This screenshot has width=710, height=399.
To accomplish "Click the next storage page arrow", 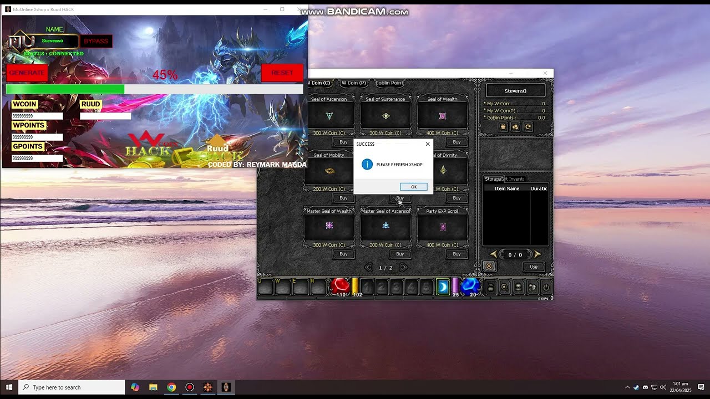I will tap(537, 254).
